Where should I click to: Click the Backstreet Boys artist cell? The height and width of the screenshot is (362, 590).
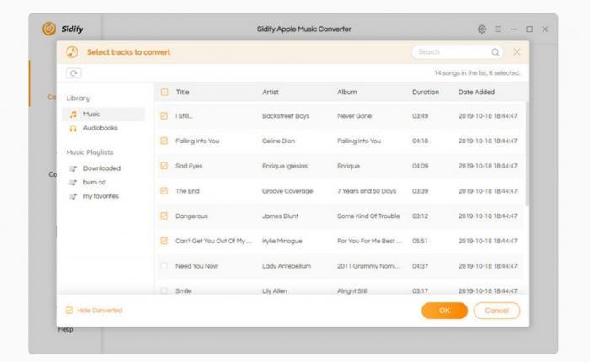click(286, 116)
